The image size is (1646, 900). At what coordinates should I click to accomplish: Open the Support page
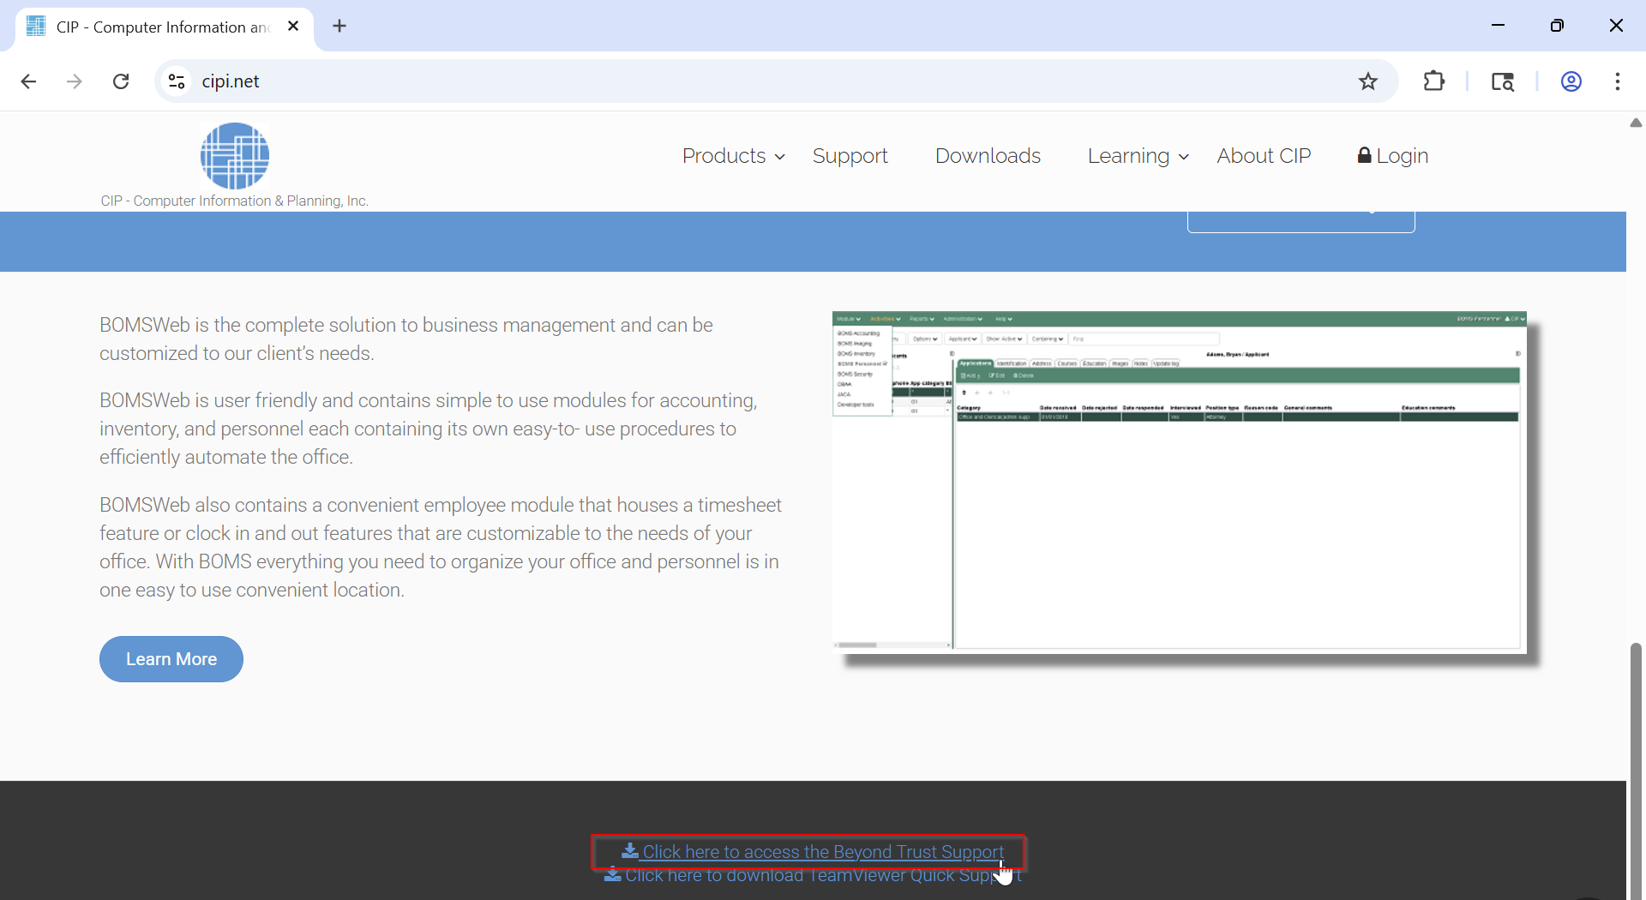pos(850,156)
